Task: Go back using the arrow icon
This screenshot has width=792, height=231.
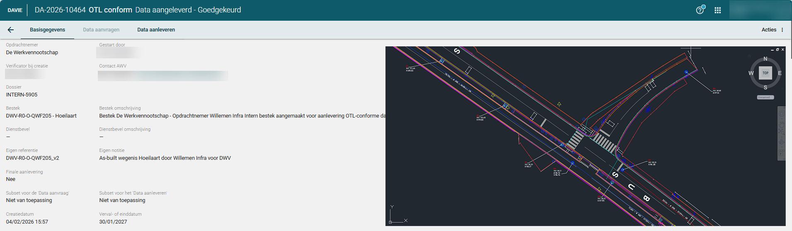Action: [x=11, y=30]
